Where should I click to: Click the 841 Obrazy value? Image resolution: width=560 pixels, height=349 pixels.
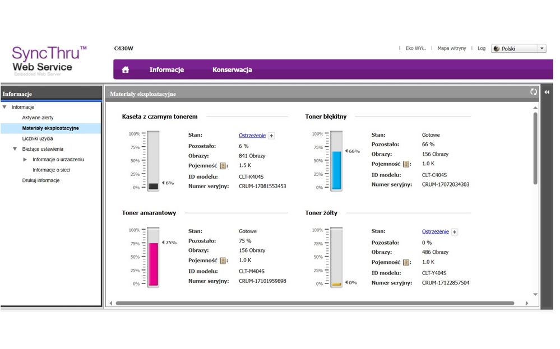coord(252,156)
